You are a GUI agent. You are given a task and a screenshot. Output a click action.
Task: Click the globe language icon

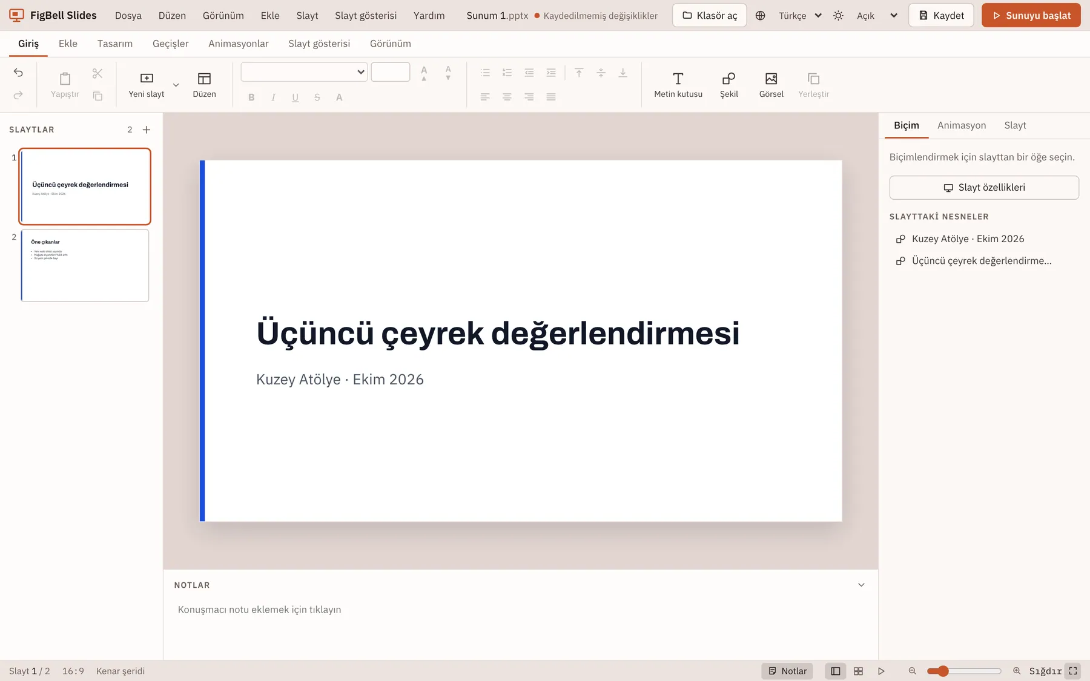coord(761,16)
